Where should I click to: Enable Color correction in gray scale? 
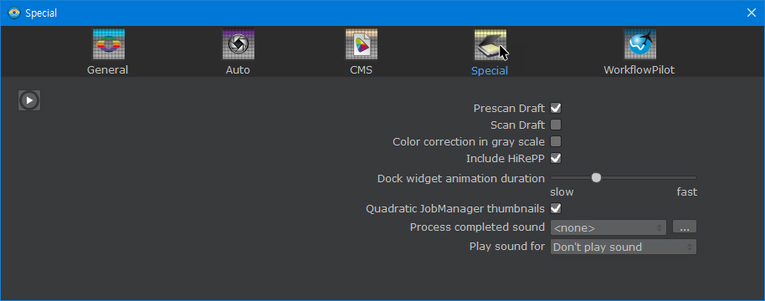(x=556, y=142)
